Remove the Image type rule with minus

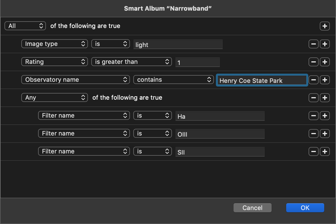pos(313,44)
